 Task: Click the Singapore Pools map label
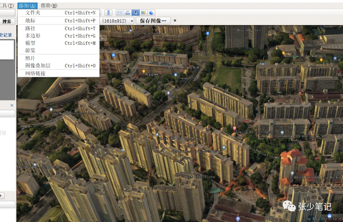(188, 78)
